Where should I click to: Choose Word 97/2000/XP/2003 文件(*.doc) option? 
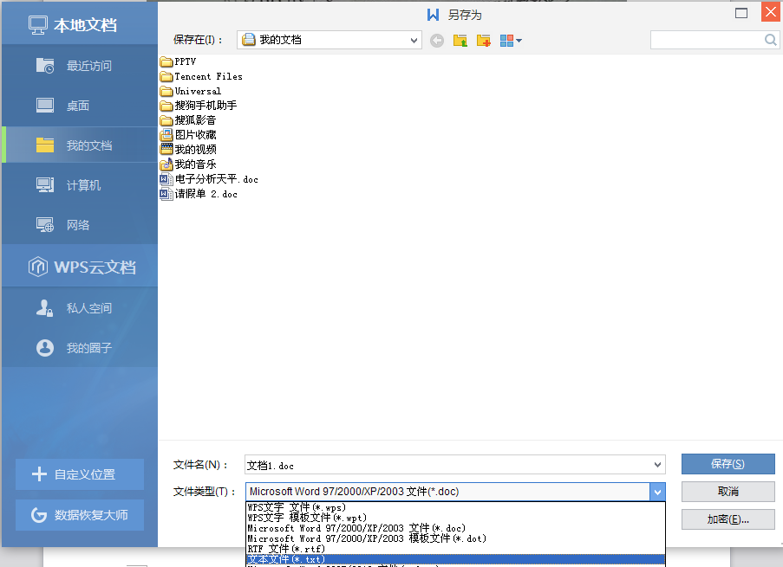455,528
